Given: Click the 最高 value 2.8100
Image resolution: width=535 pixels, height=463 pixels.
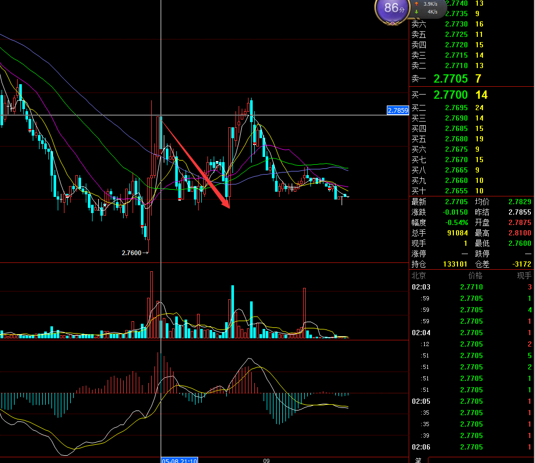Looking at the screenshot, I should click(x=519, y=233).
